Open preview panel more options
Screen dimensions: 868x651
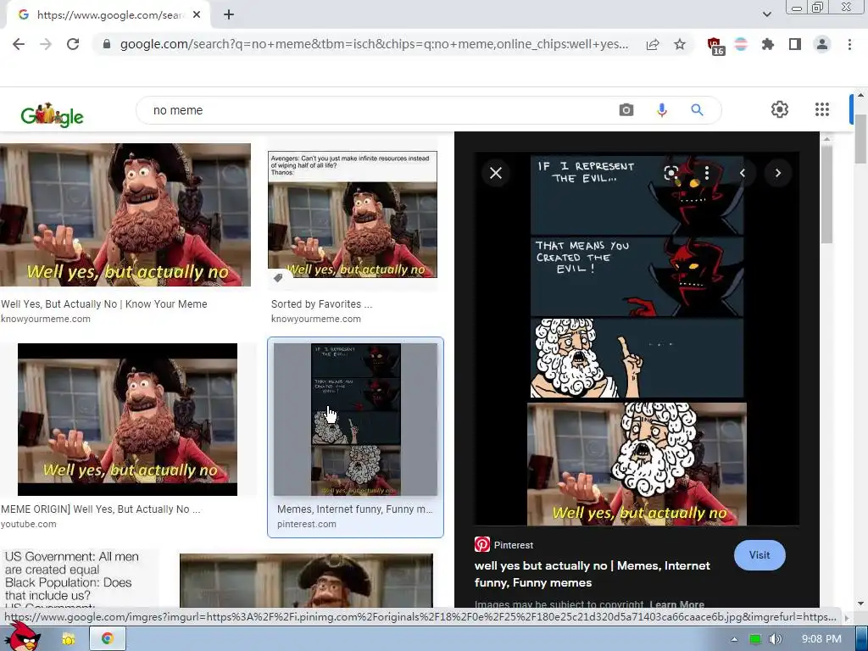pos(707,173)
